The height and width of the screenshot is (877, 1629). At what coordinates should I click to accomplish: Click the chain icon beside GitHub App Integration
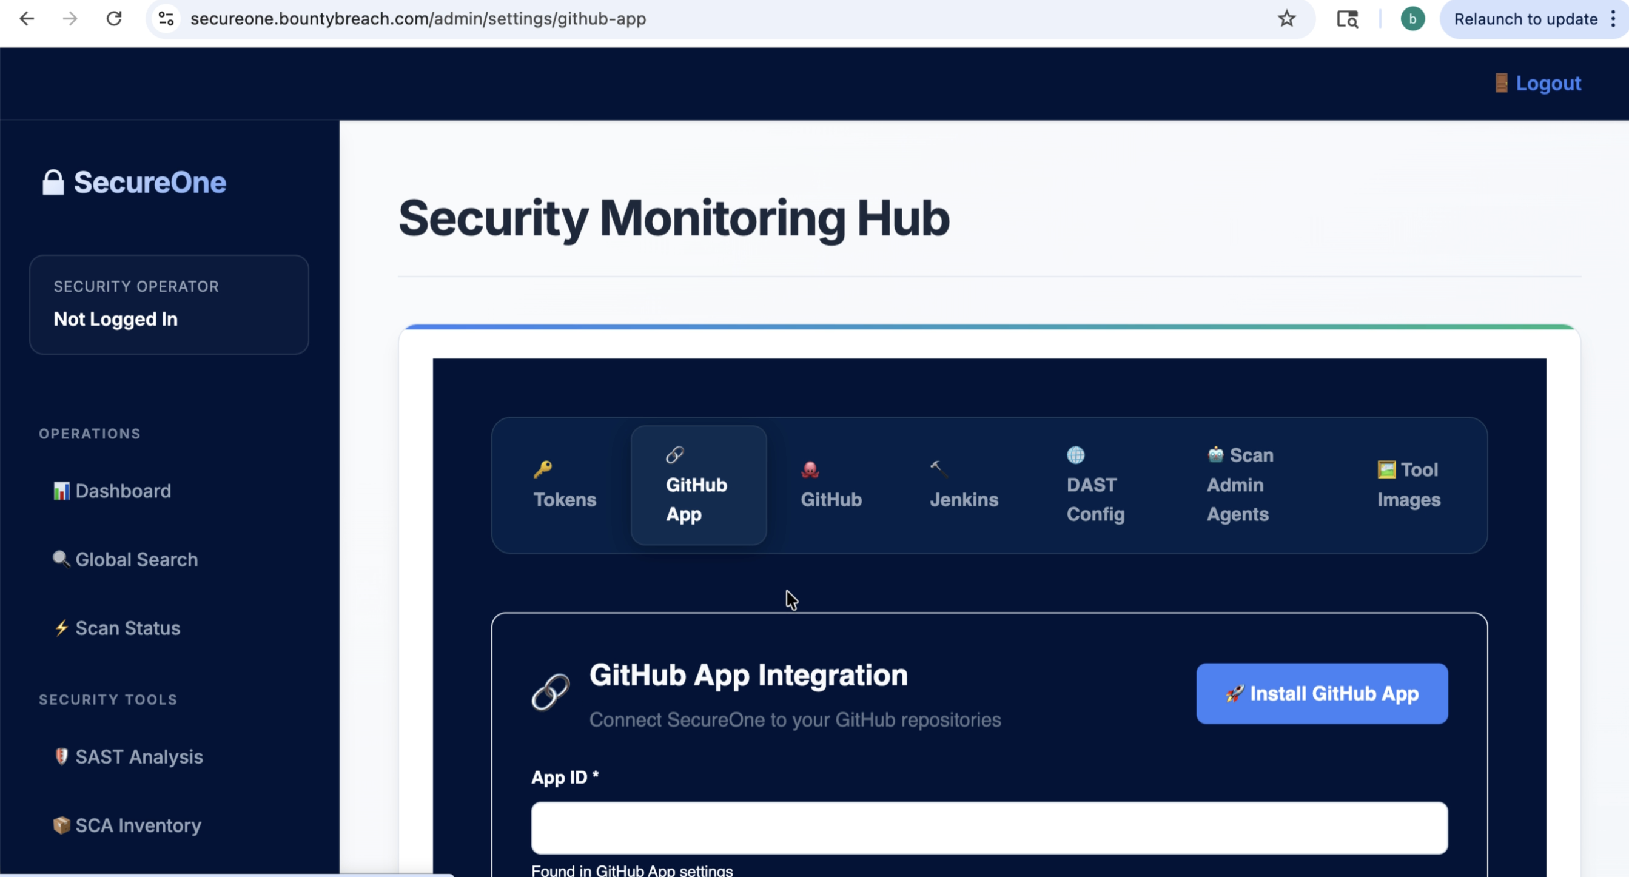click(551, 693)
